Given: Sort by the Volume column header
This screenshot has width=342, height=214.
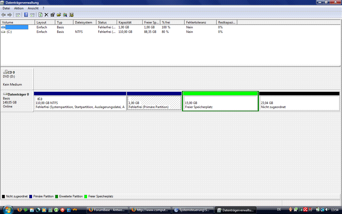Looking at the screenshot, I should coord(18,22).
